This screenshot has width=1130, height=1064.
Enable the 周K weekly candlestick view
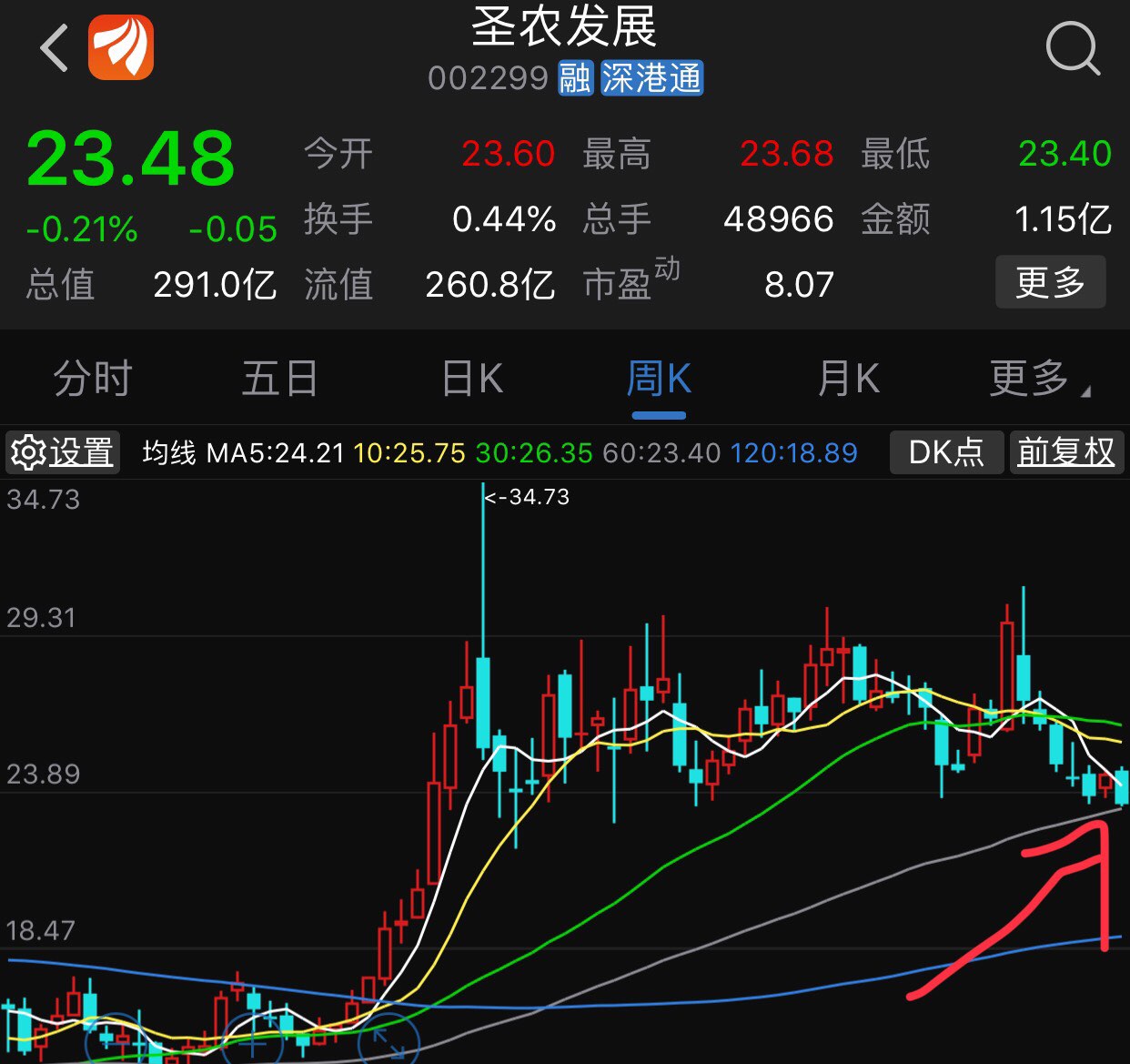(660, 379)
